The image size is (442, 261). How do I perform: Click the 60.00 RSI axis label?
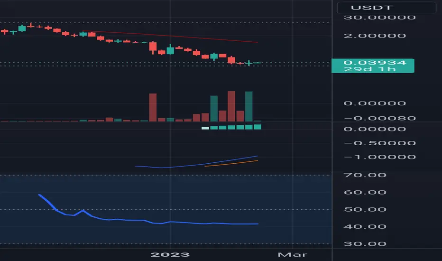(x=365, y=193)
